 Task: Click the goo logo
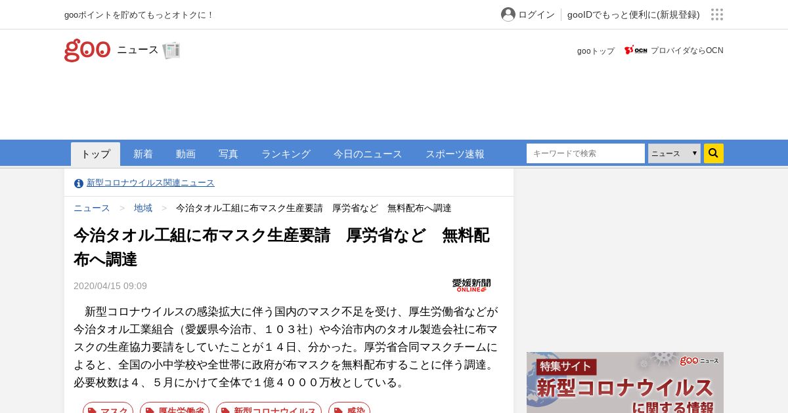[87, 50]
